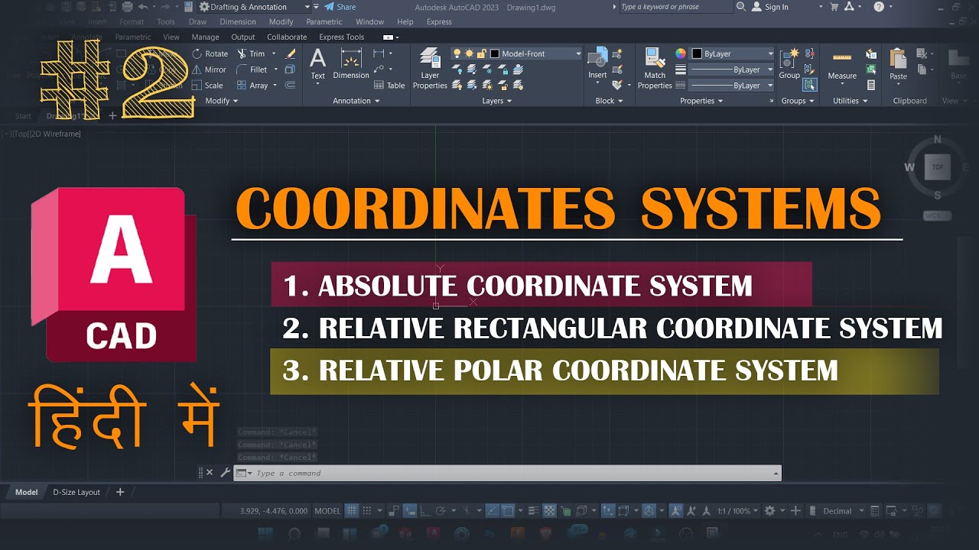The height and width of the screenshot is (550, 979).
Task: Open the Drafting & Annotation workspace dropdown
Action: click(254, 7)
